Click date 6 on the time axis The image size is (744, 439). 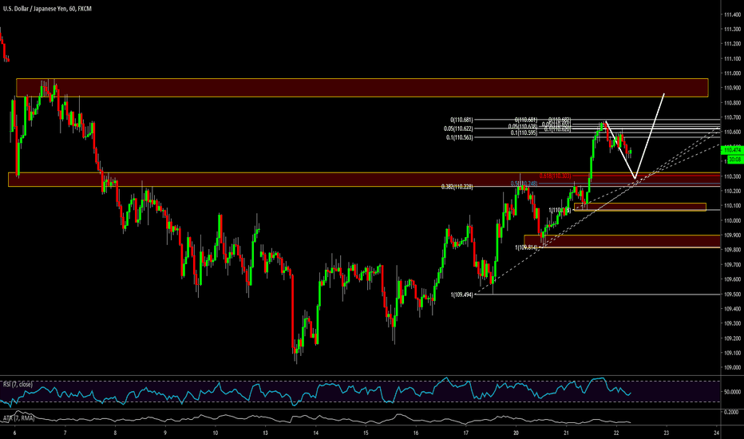click(14, 433)
